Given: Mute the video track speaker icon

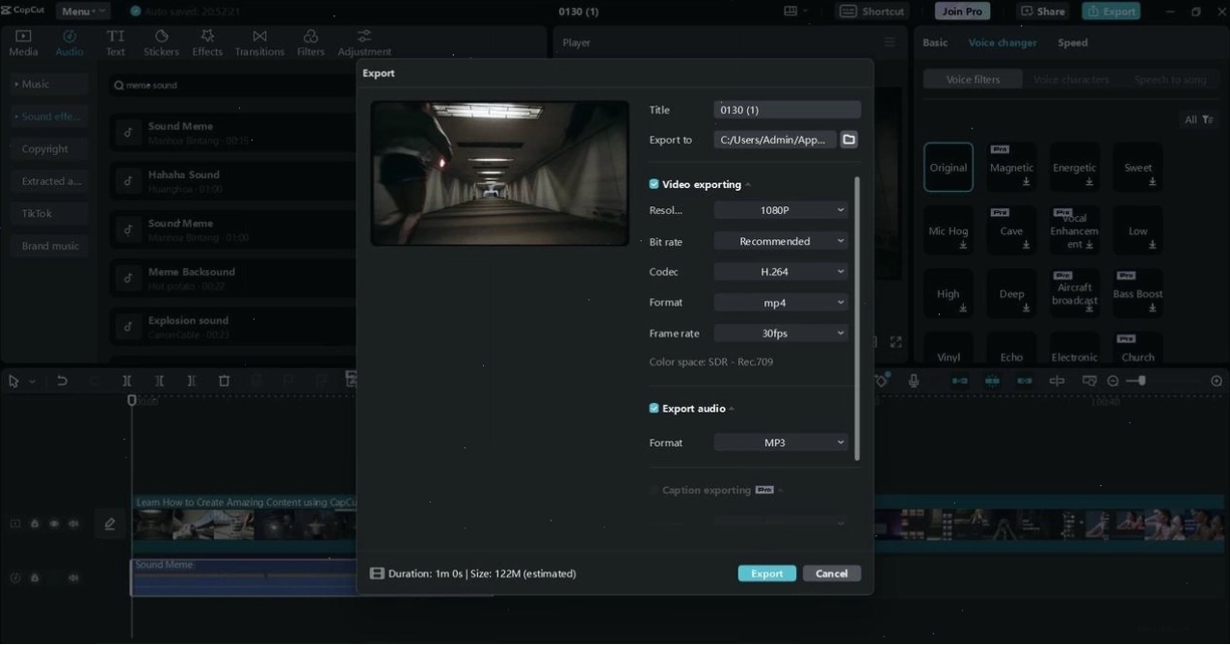Looking at the screenshot, I should pos(73,524).
